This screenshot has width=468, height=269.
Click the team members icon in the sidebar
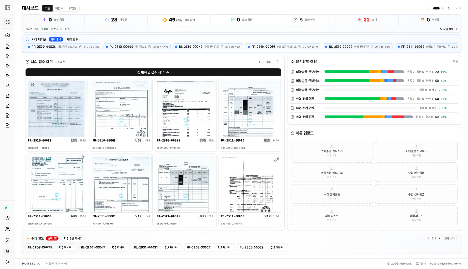click(x=7, y=229)
